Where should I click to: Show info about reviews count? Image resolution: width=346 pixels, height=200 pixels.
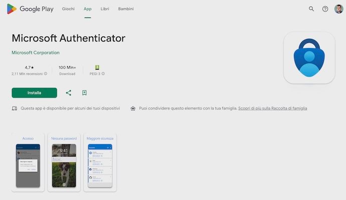click(x=46, y=73)
